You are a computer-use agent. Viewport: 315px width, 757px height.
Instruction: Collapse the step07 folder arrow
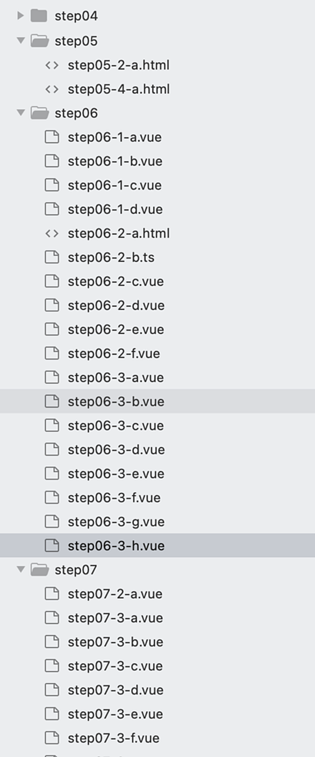click(20, 569)
